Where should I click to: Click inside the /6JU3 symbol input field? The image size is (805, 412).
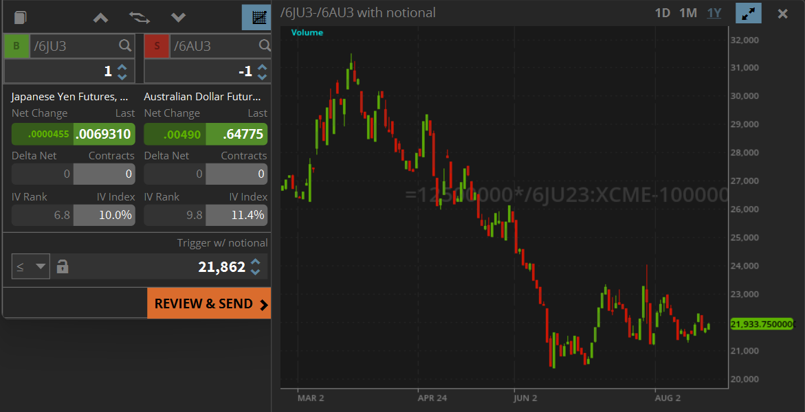click(x=76, y=46)
